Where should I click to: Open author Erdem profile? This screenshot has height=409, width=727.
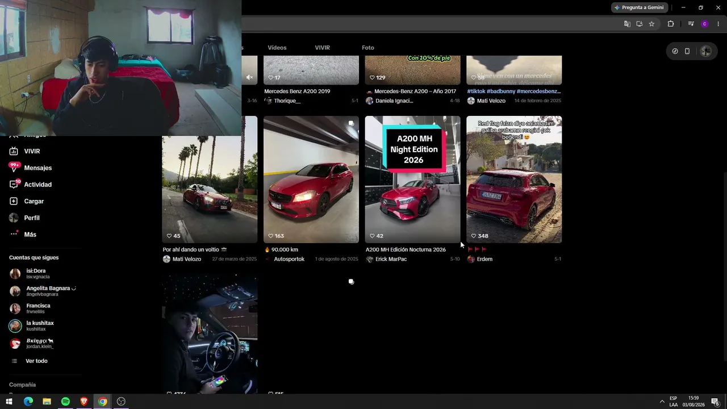[485, 259]
